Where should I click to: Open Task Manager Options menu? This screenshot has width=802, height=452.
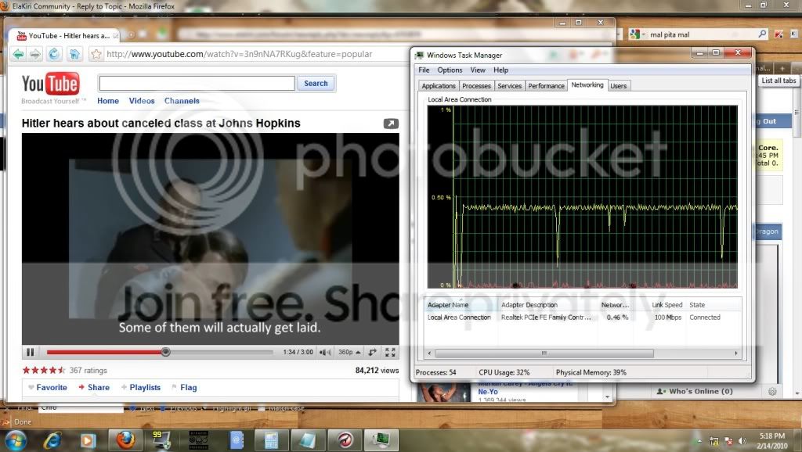coord(450,70)
